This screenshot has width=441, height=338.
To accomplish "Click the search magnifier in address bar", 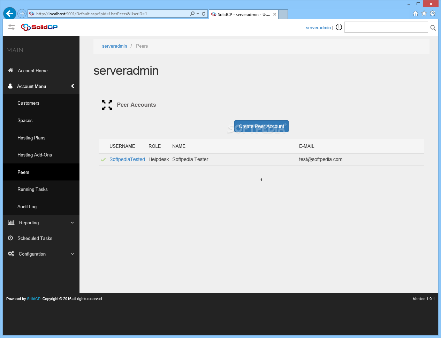I will (x=192, y=14).
